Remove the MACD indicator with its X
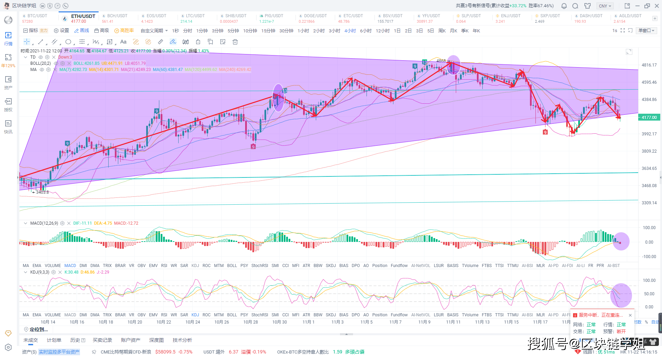Viewport: 662px width, 358px height. pos(69,223)
